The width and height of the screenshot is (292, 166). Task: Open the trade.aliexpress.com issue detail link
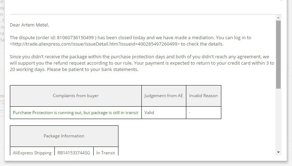click(95, 44)
